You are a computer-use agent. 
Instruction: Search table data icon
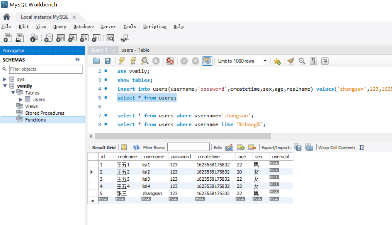point(110,38)
